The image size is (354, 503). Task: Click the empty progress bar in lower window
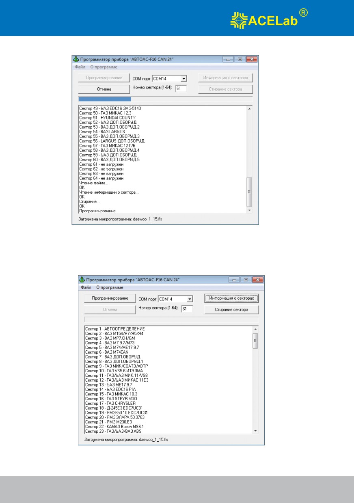[x=171, y=320]
